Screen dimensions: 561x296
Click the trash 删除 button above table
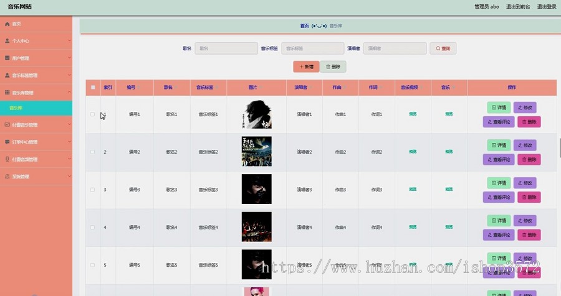[x=333, y=67]
